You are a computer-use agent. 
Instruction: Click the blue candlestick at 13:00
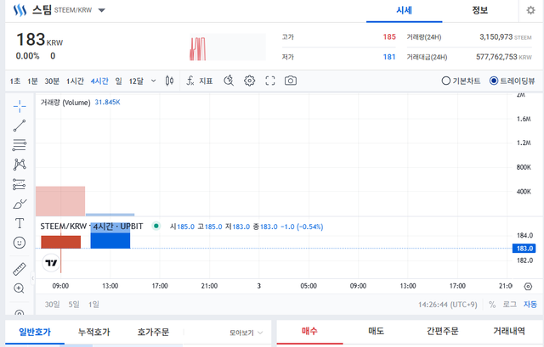(110, 236)
